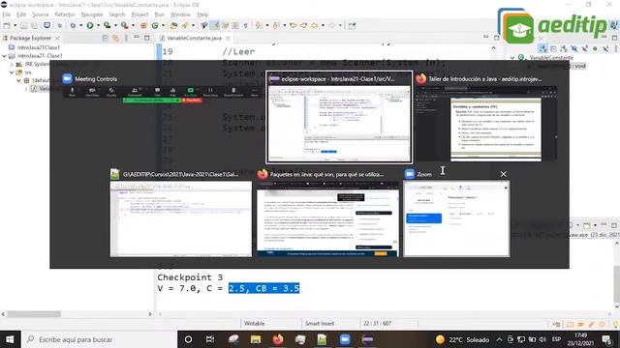Expand the JRE System Library node

[x=12, y=65]
